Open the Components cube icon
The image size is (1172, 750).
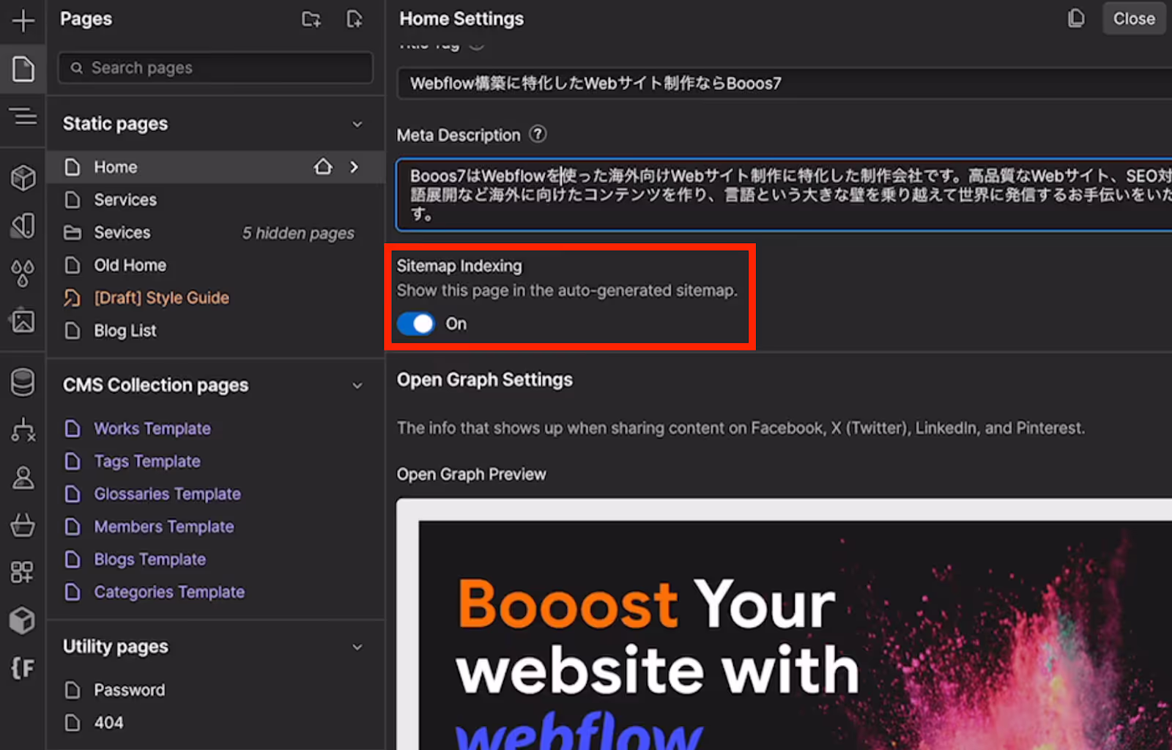[x=23, y=177]
